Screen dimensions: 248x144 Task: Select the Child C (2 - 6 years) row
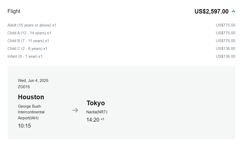point(28,49)
